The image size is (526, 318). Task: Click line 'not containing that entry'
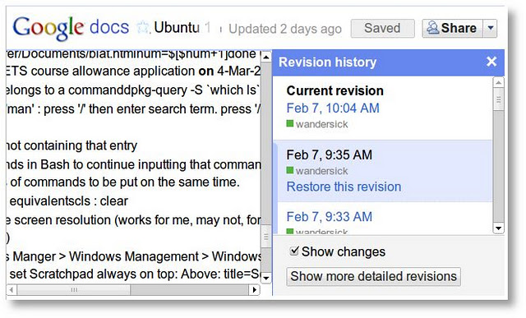tap(72, 145)
